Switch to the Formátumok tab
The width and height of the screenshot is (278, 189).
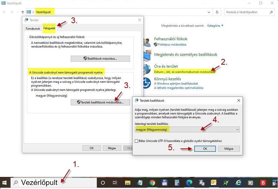(33, 28)
